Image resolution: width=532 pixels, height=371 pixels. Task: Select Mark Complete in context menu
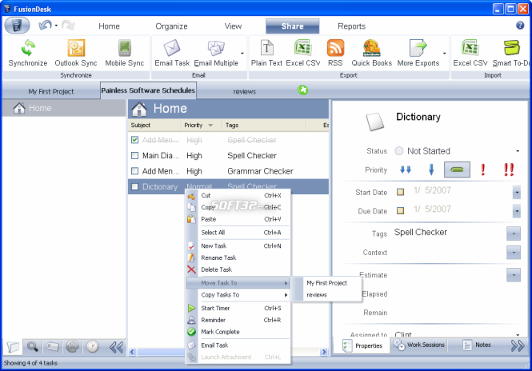pos(238,332)
